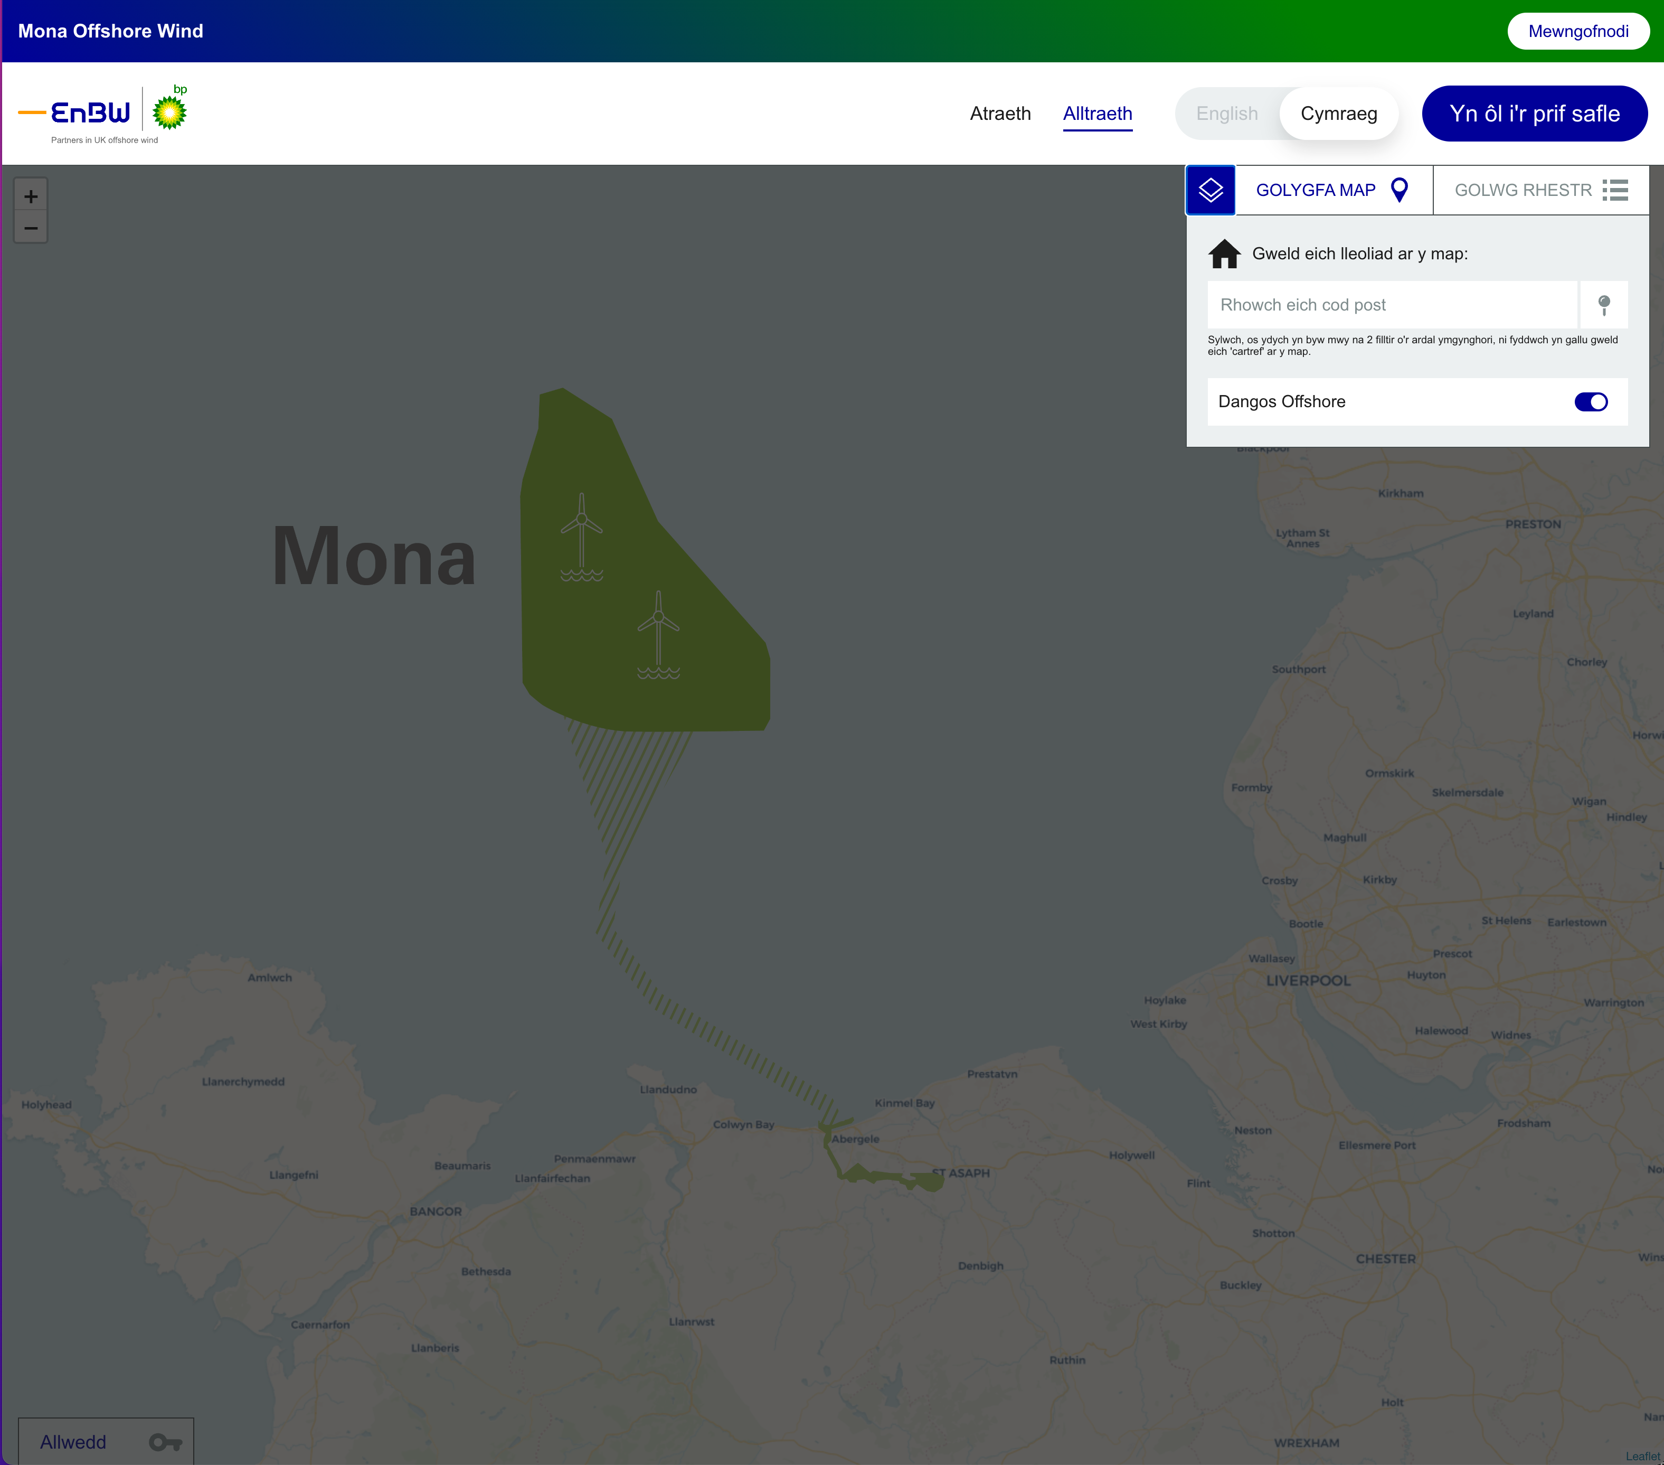
Task: Click the Holyhead label on map
Action: 46,1105
